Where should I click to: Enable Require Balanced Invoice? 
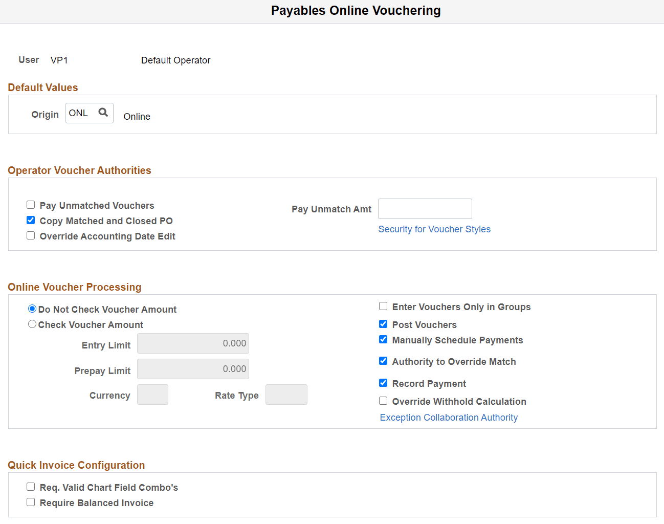tap(31, 501)
